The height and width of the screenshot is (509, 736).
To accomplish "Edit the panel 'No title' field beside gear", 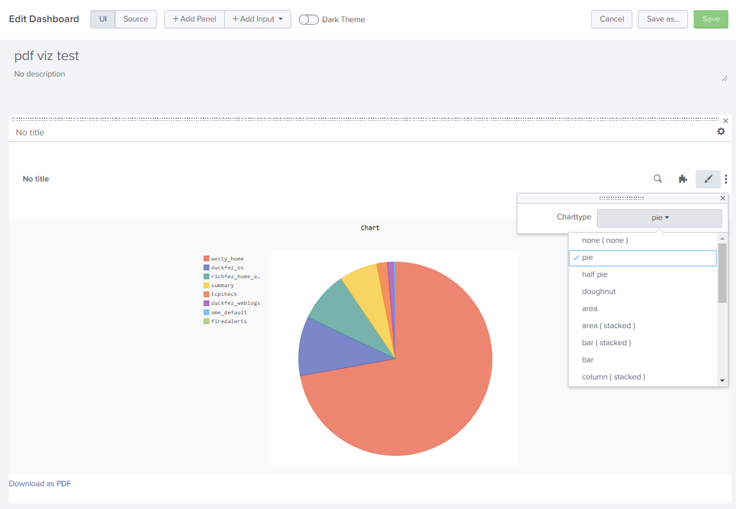I will coord(30,133).
